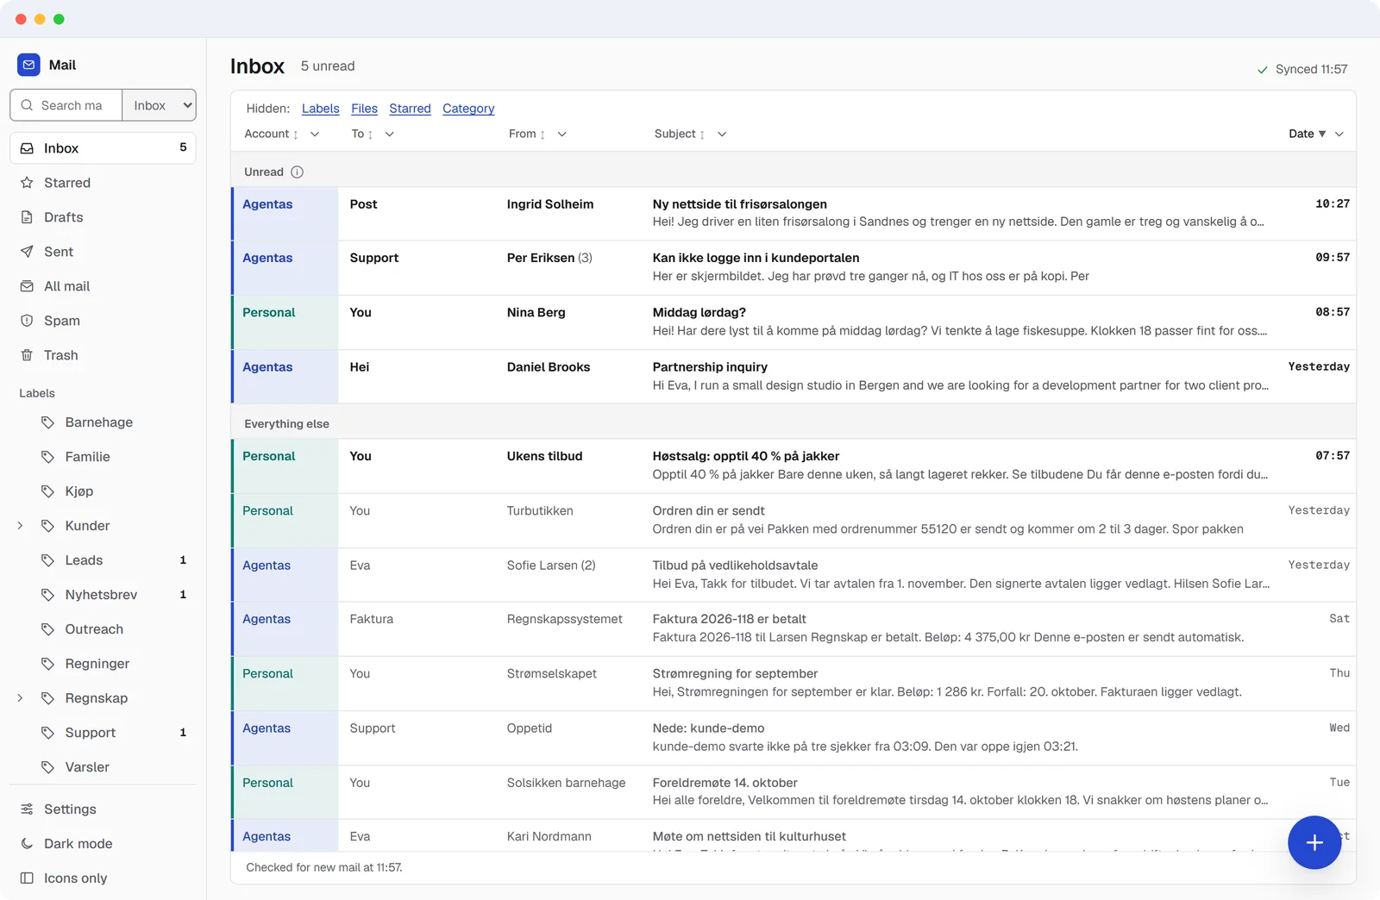The width and height of the screenshot is (1380, 900).
Task: Expand the Regnskap label group
Action: [x=20, y=698]
